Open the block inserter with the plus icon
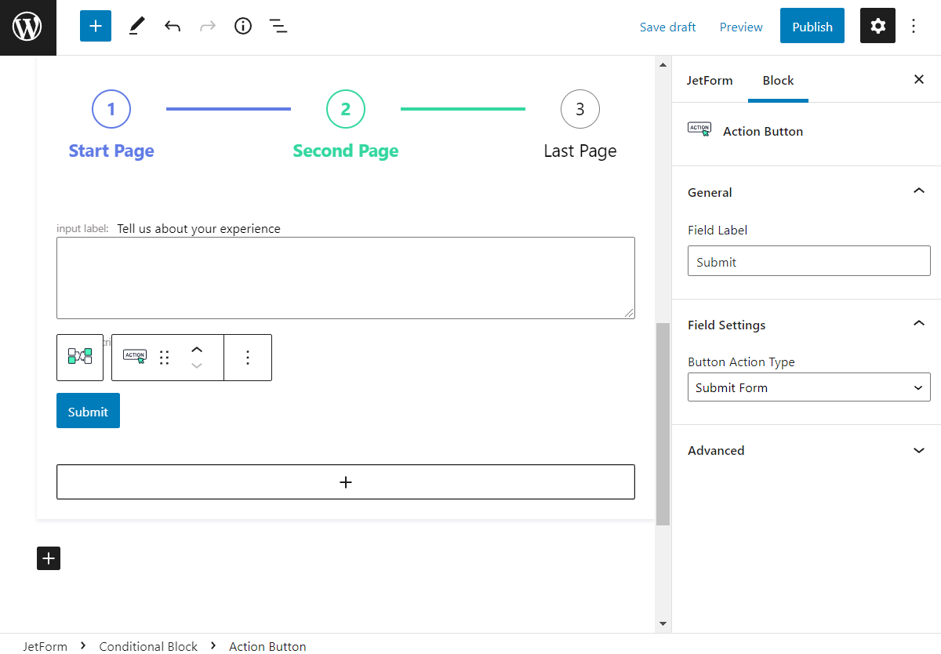 95,26
